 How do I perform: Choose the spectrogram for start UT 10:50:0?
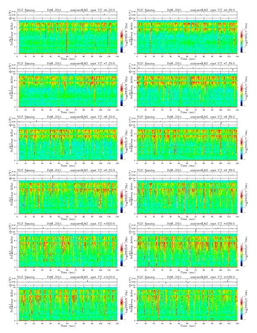pos(187,251)
